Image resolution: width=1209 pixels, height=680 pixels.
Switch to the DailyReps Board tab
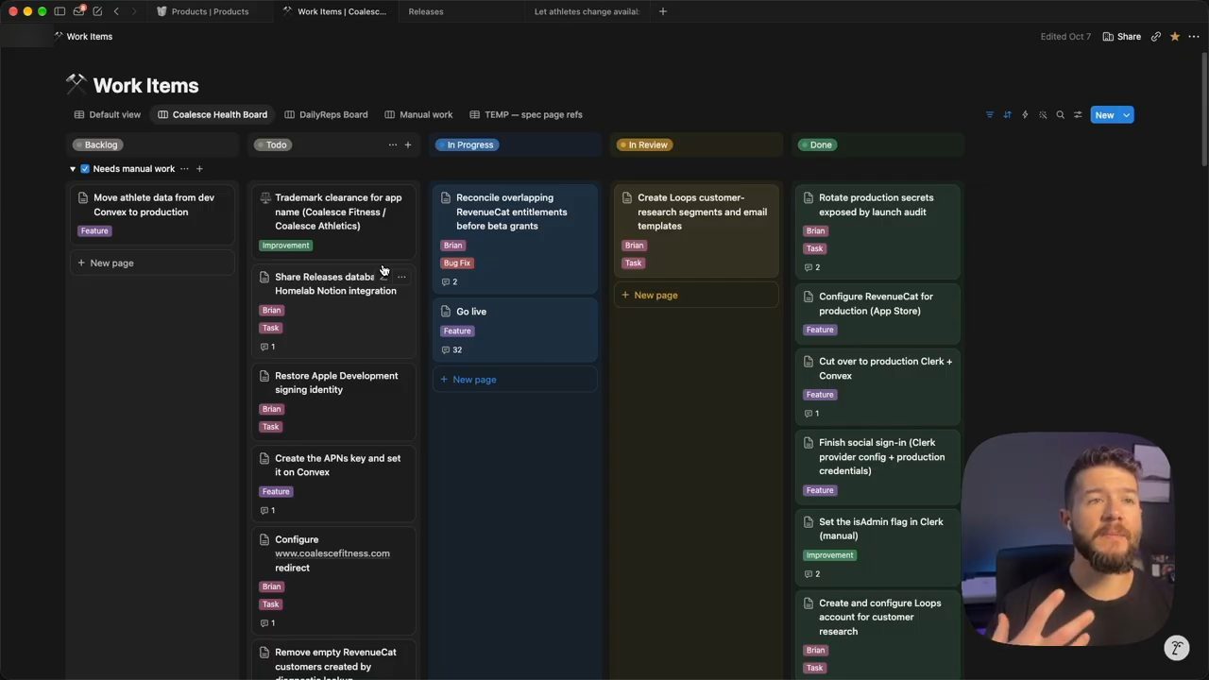pos(326,115)
